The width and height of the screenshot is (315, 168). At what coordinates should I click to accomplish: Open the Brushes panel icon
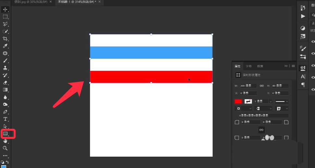303,57
